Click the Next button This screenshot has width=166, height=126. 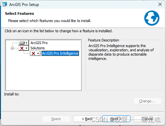tap(116, 119)
